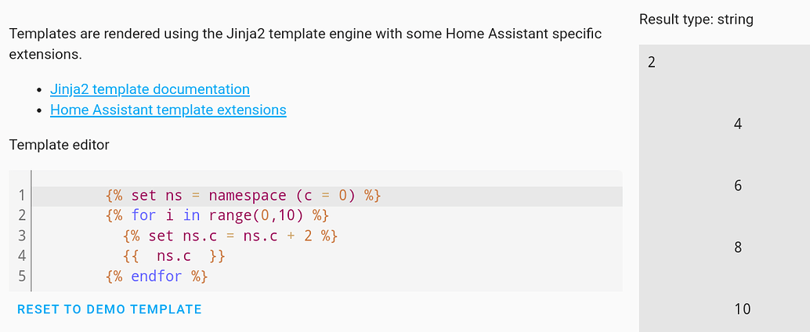Open Home Assistant template extensions link

coord(168,110)
